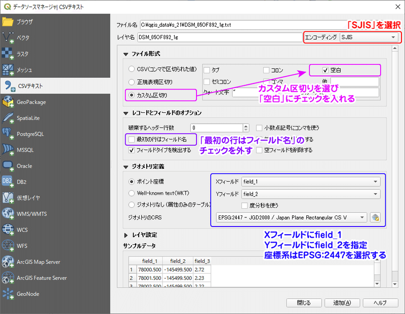The height and width of the screenshot is (314, 405).
Task: Click the ファイル名 path field
Action: tap(244, 25)
